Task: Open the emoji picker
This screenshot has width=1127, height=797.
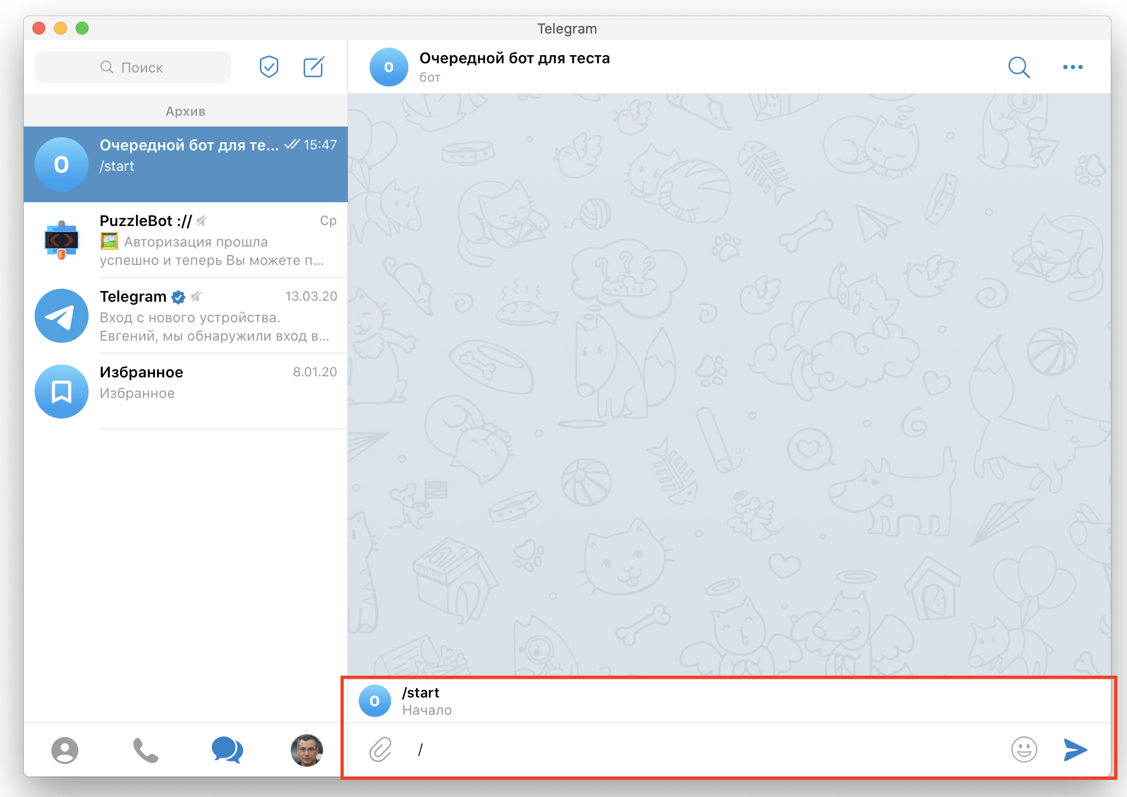Action: tap(1024, 749)
